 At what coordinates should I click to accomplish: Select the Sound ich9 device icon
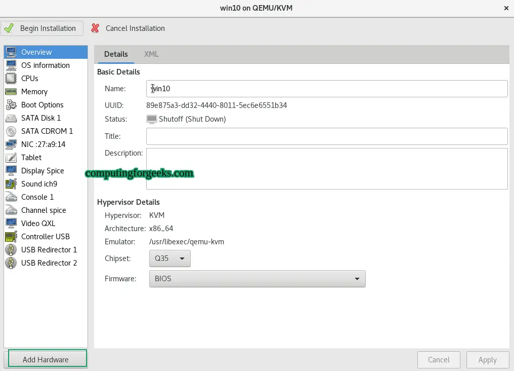point(11,183)
